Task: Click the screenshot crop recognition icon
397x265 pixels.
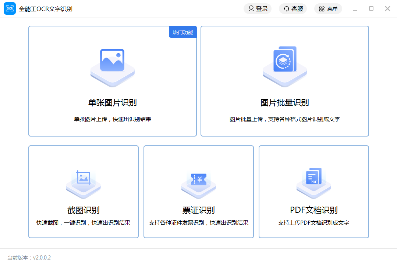Action: 83,178
